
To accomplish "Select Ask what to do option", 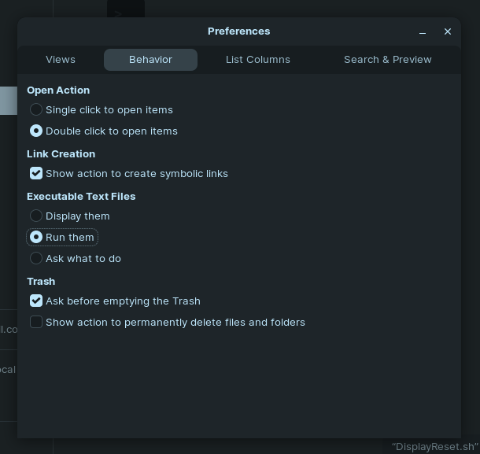I will tap(36, 258).
